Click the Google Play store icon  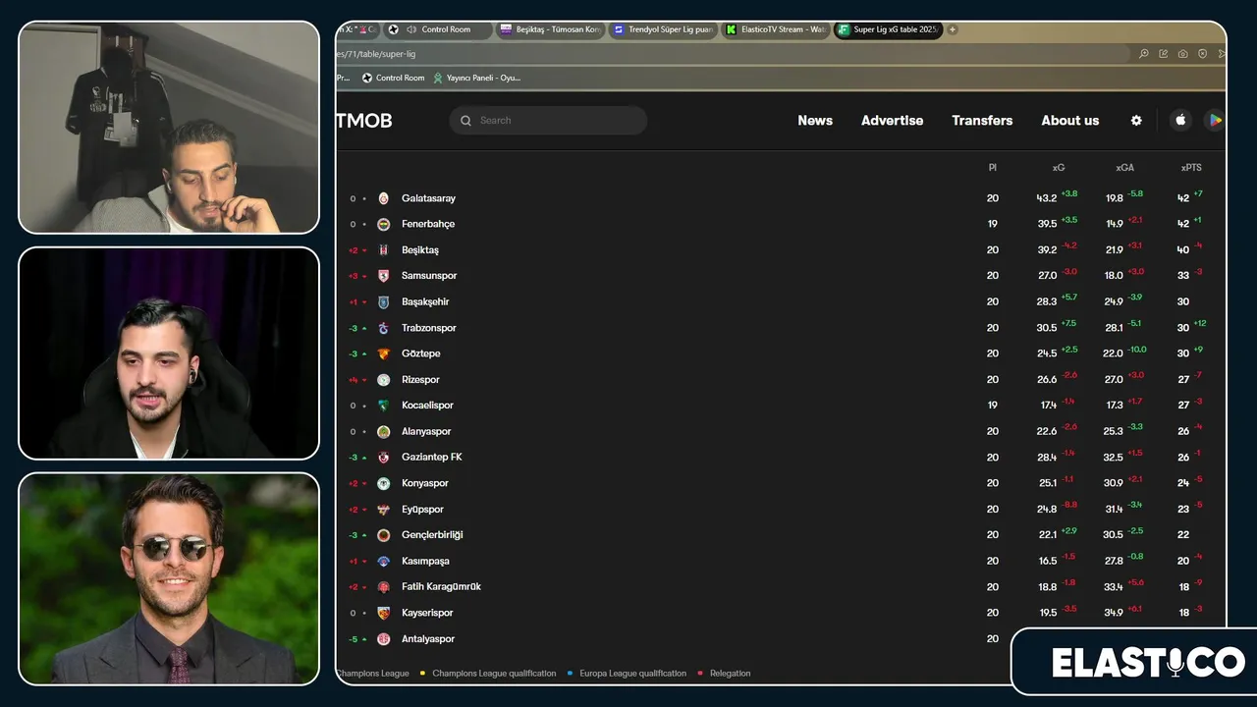[x=1215, y=120]
